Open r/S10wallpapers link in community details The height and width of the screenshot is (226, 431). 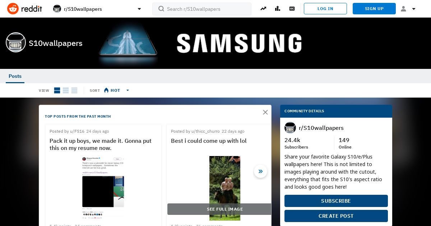(x=321, y=128)
